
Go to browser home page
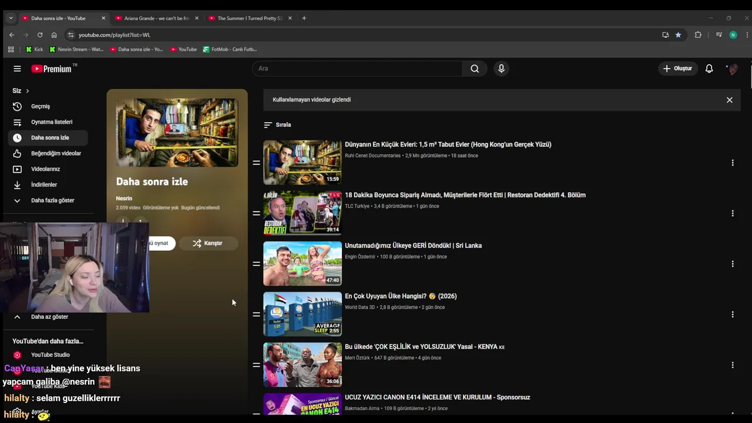tap(54, 35)
